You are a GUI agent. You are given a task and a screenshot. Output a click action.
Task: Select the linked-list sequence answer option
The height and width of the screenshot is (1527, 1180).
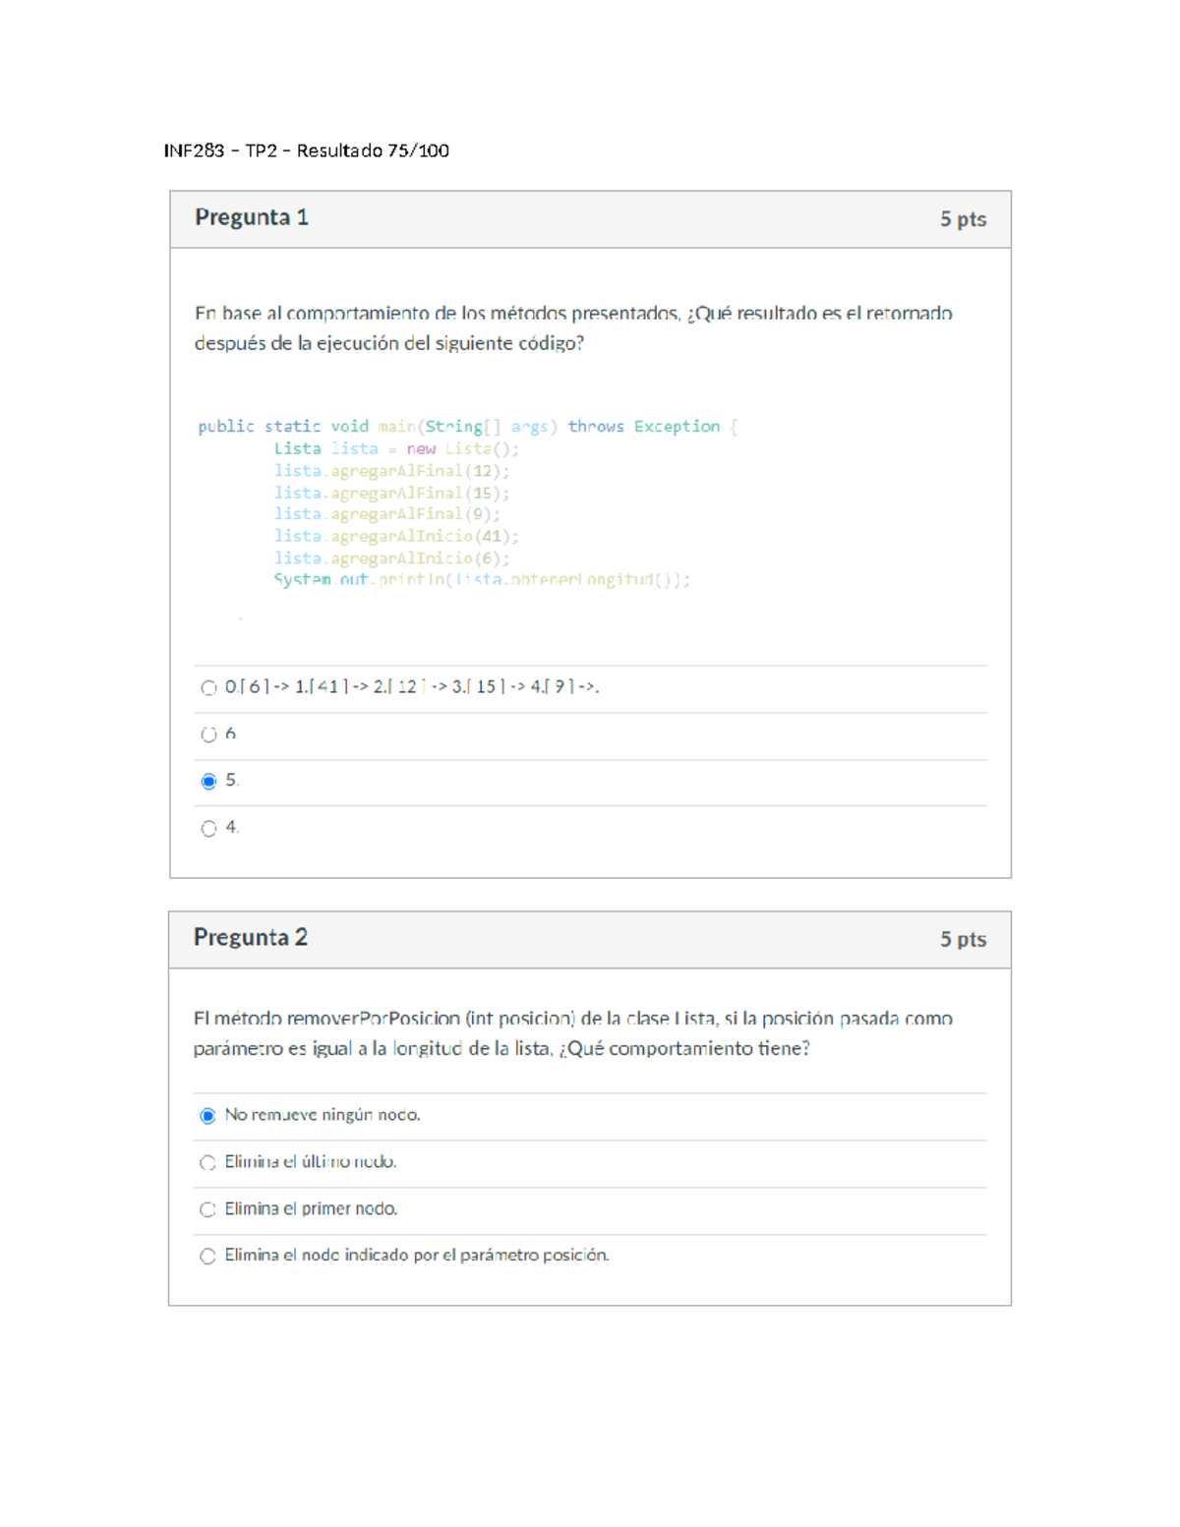(207, 685)
